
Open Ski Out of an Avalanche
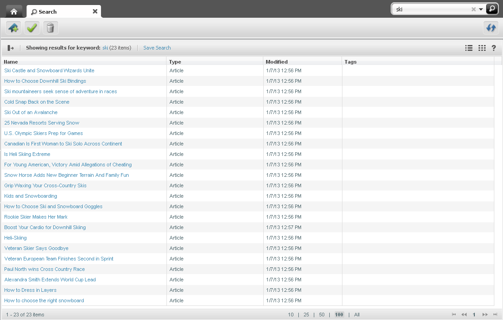pos(31,112)
